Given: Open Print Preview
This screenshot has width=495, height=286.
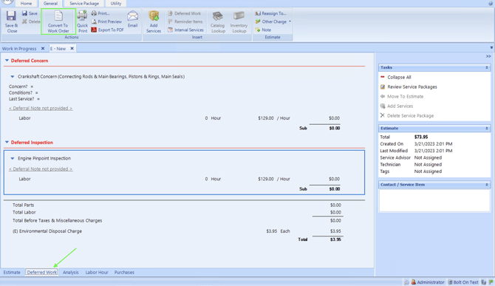Looking at the screenshot, I should coord(106,21).
